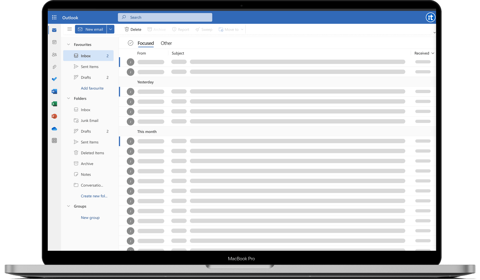
Task: Open the To Do checkmark icon
Action: click(x=54, y=79)
